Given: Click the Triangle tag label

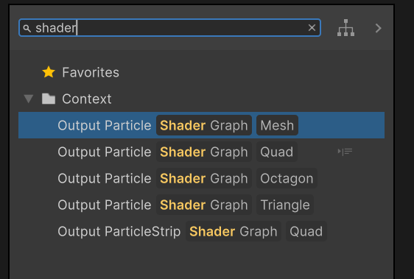Looking at the screenshot, I should [285, 205].
